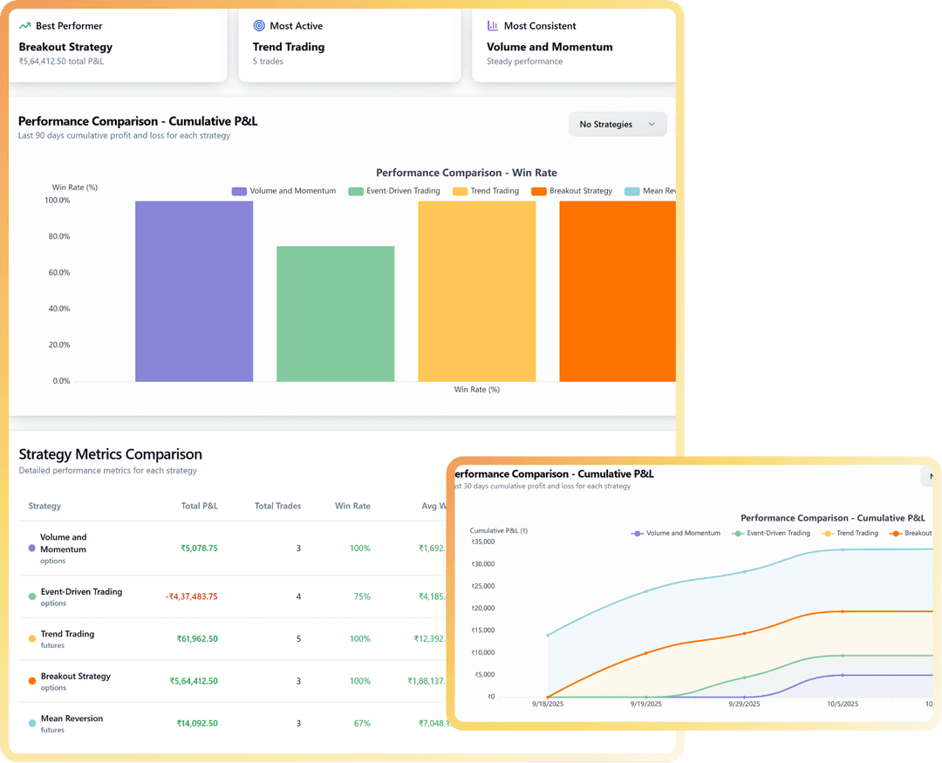Click the orange dot beside Breakout Strategy row
This screenshot has width=942, height=763.
(x=32, y=681)
